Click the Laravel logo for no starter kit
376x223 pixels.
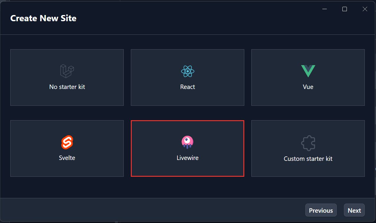click(67, 71)
